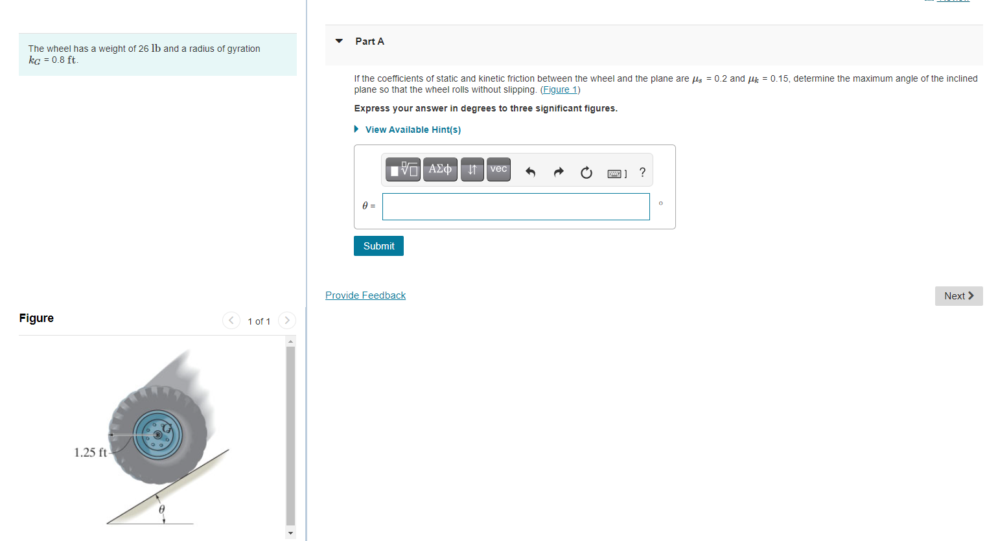
Task: Click 'Express your answer in degrees' instruction
Action: 485,109
